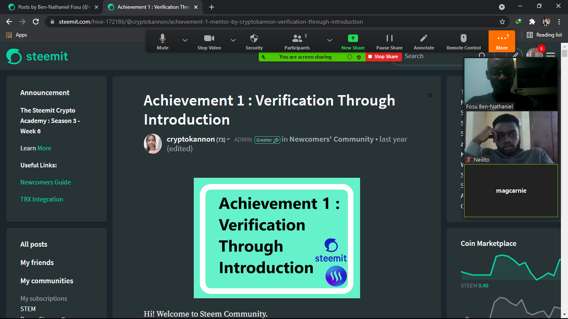
Task: Flag this post using flag icon
Action: point(430,96)
